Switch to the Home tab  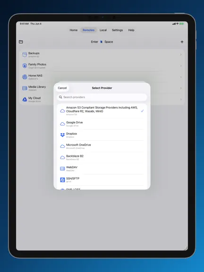pos(74,30)
